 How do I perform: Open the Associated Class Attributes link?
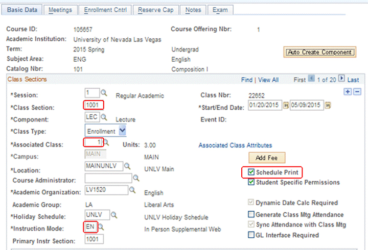pyautogui.click(x=235, y=145)
